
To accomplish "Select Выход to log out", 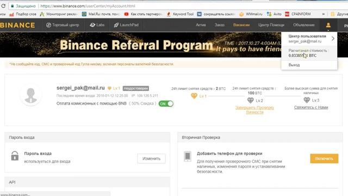I will pos(294,65).
